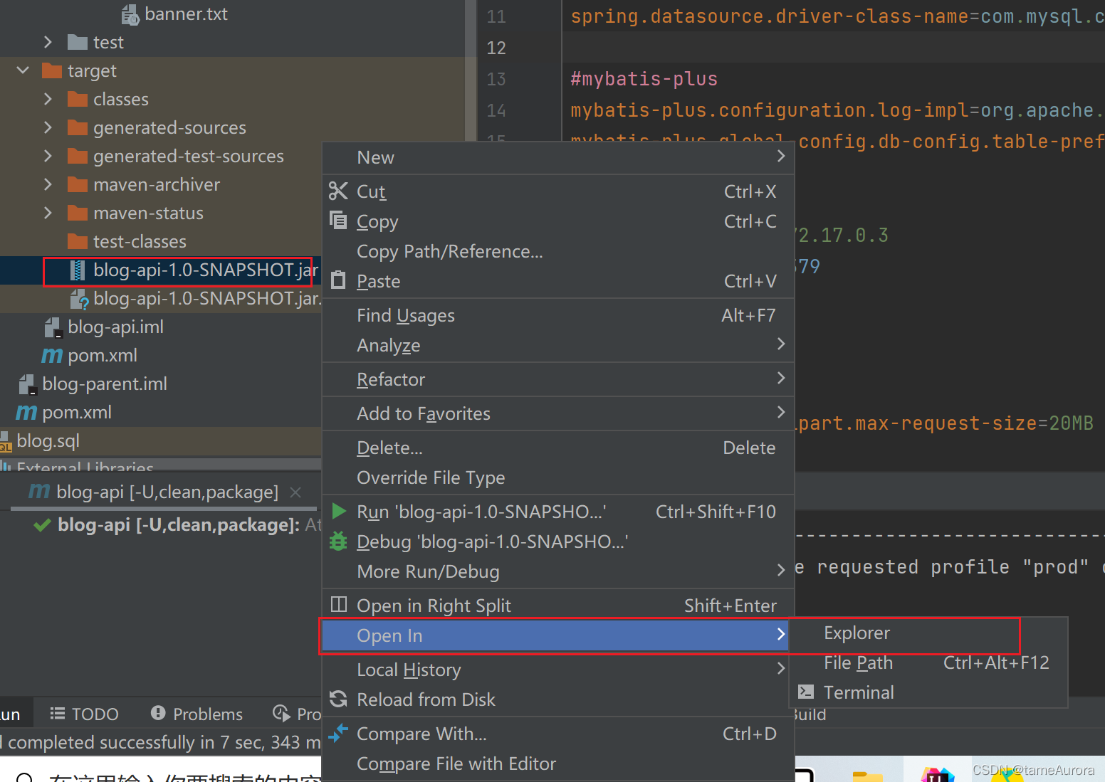The height and width of the screenshot is (782, 1105).
Task: Choose File Path in the submenu
Action: coord(928,662)
